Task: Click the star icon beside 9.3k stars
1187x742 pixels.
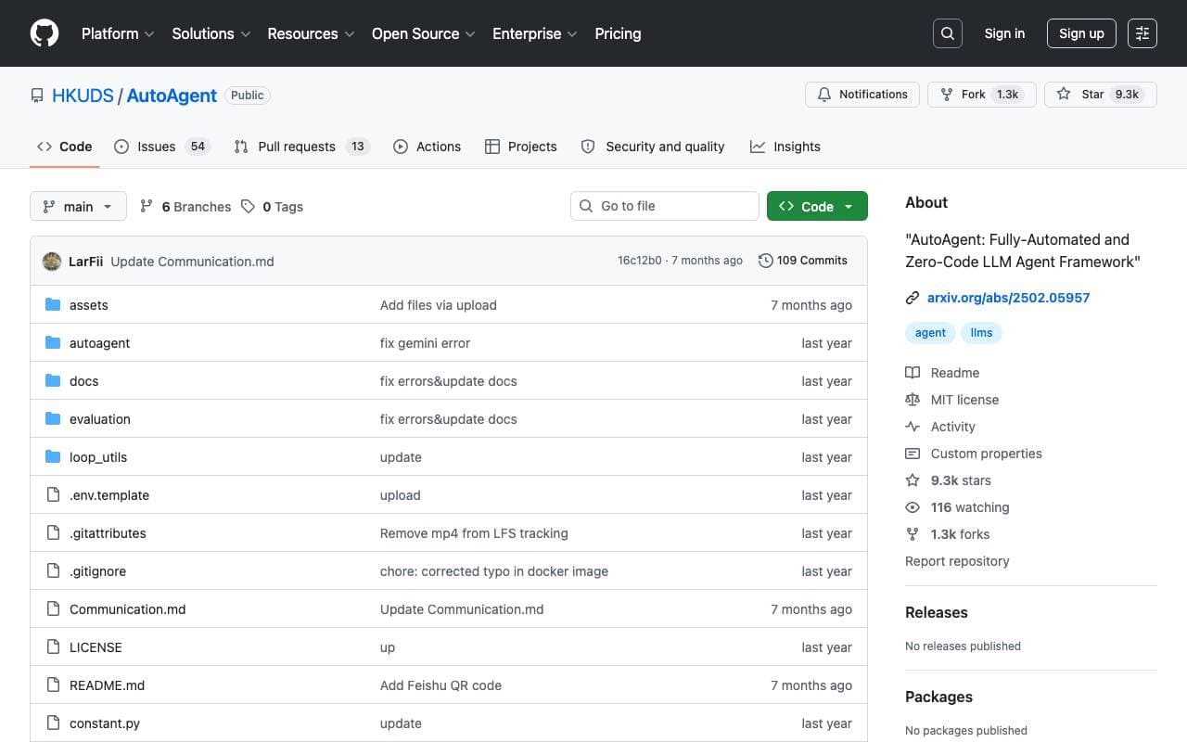Action: click(x=913, y=480)
